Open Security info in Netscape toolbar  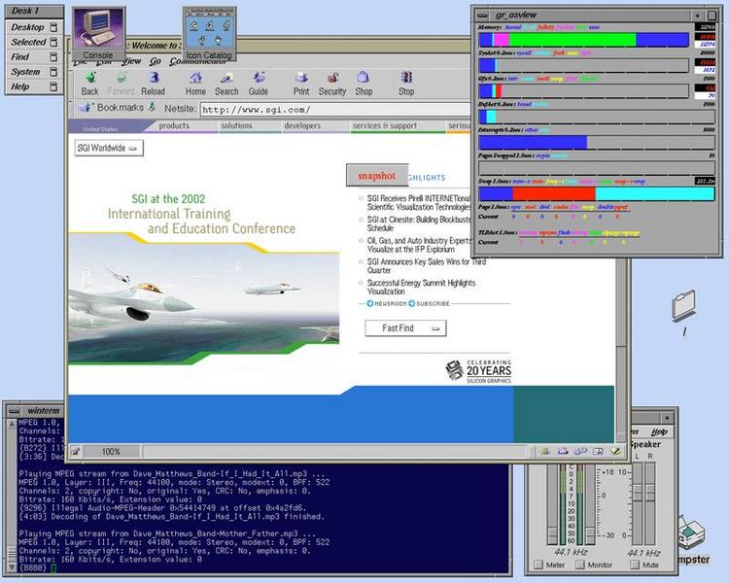[332, 78]
